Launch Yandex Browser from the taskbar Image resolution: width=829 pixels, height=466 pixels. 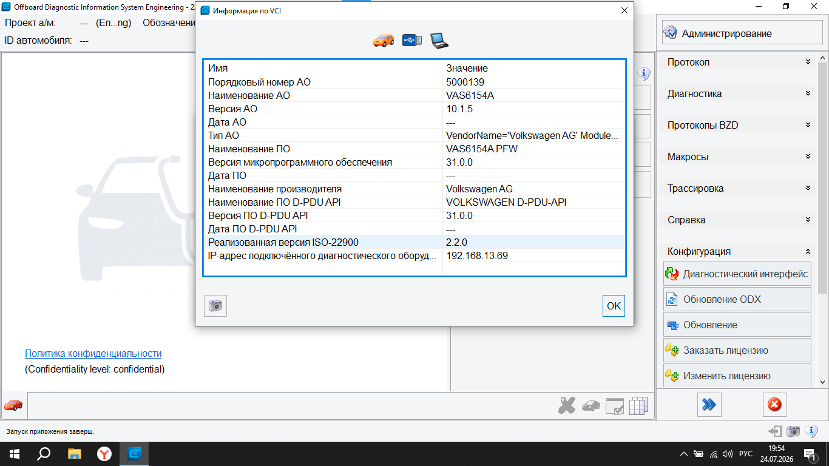point(104,454)
